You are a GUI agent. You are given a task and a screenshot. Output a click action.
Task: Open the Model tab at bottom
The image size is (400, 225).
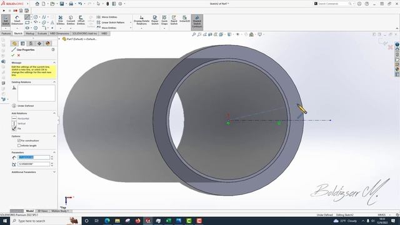coord(29,211)
